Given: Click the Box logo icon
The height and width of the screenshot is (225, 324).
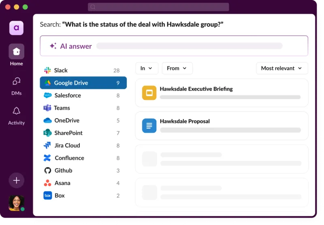Looking at the screenshot, I should [x=47, y=195].
